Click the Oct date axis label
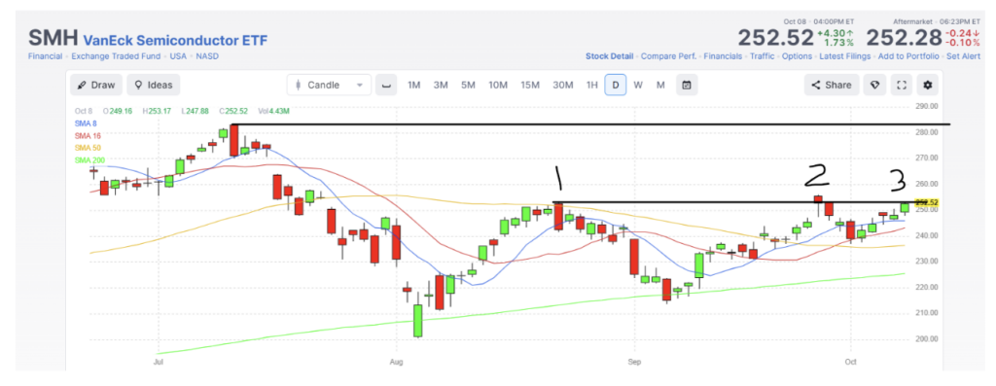 point(850,361)
